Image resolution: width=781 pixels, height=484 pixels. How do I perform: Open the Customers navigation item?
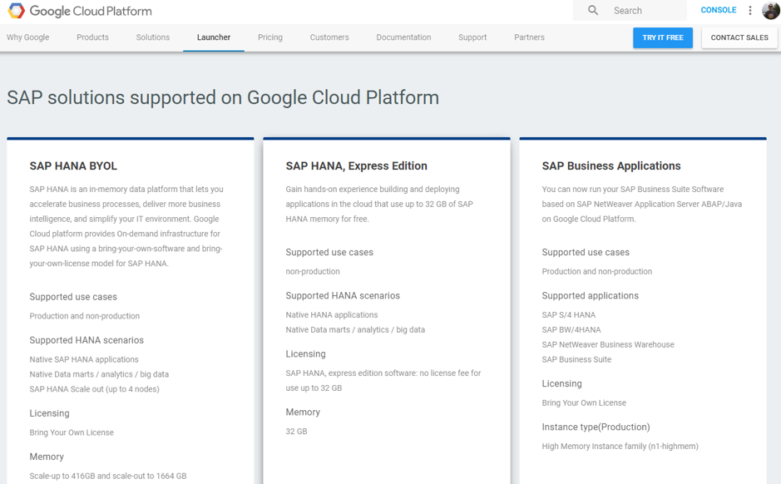[329, 37]
